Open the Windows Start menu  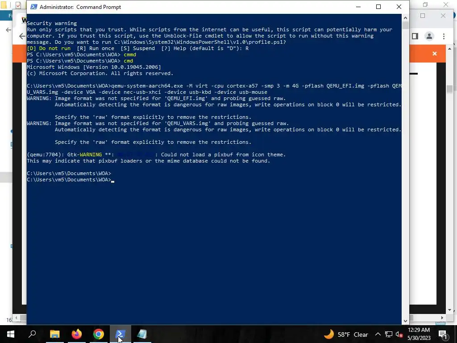11,334
